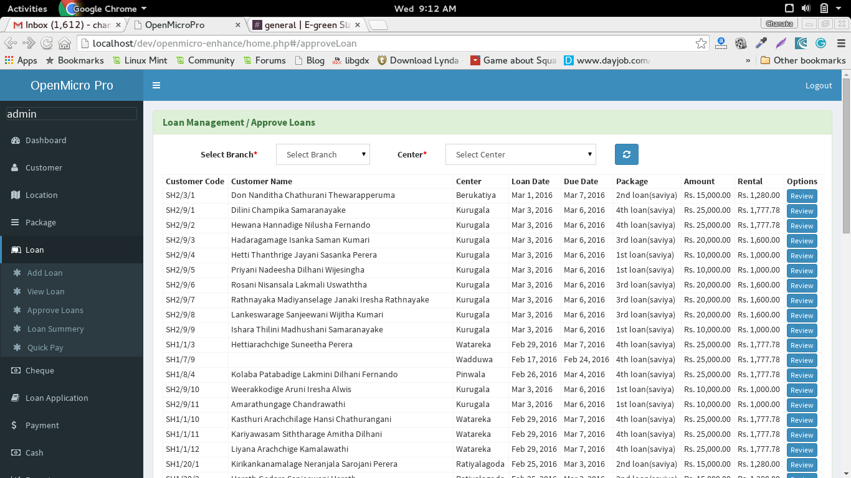Click the Logout link
The height and width of the screenshot is (478, 851).
819,85
